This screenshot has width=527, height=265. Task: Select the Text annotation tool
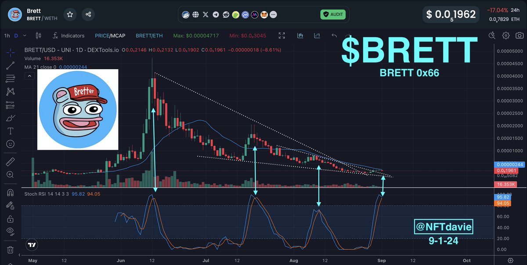10,131
